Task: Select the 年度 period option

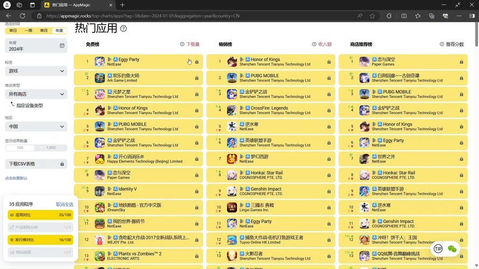Action: tap(59, 31)
